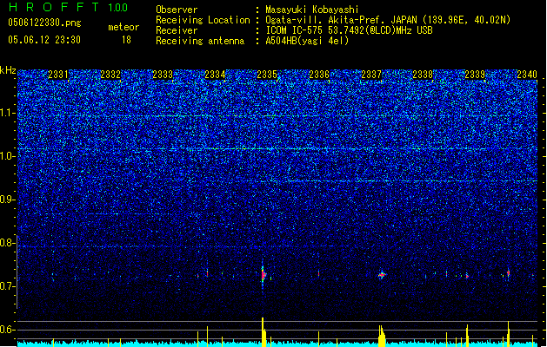Screen dimensions: 547x347
Task: Click the meteor count value 18
Action: [126, 40]
